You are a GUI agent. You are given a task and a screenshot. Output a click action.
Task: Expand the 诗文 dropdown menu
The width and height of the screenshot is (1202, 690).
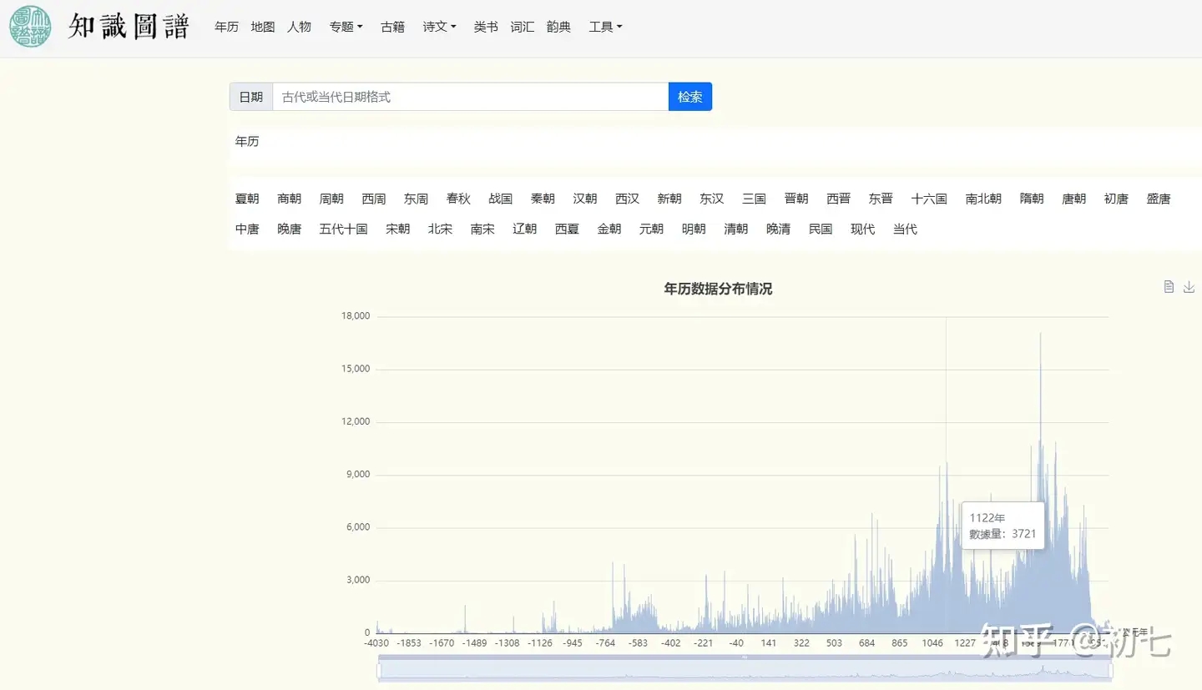[x=439, y=27]
